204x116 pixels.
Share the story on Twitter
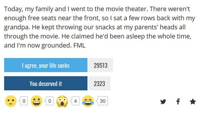[x=163, y=101]
